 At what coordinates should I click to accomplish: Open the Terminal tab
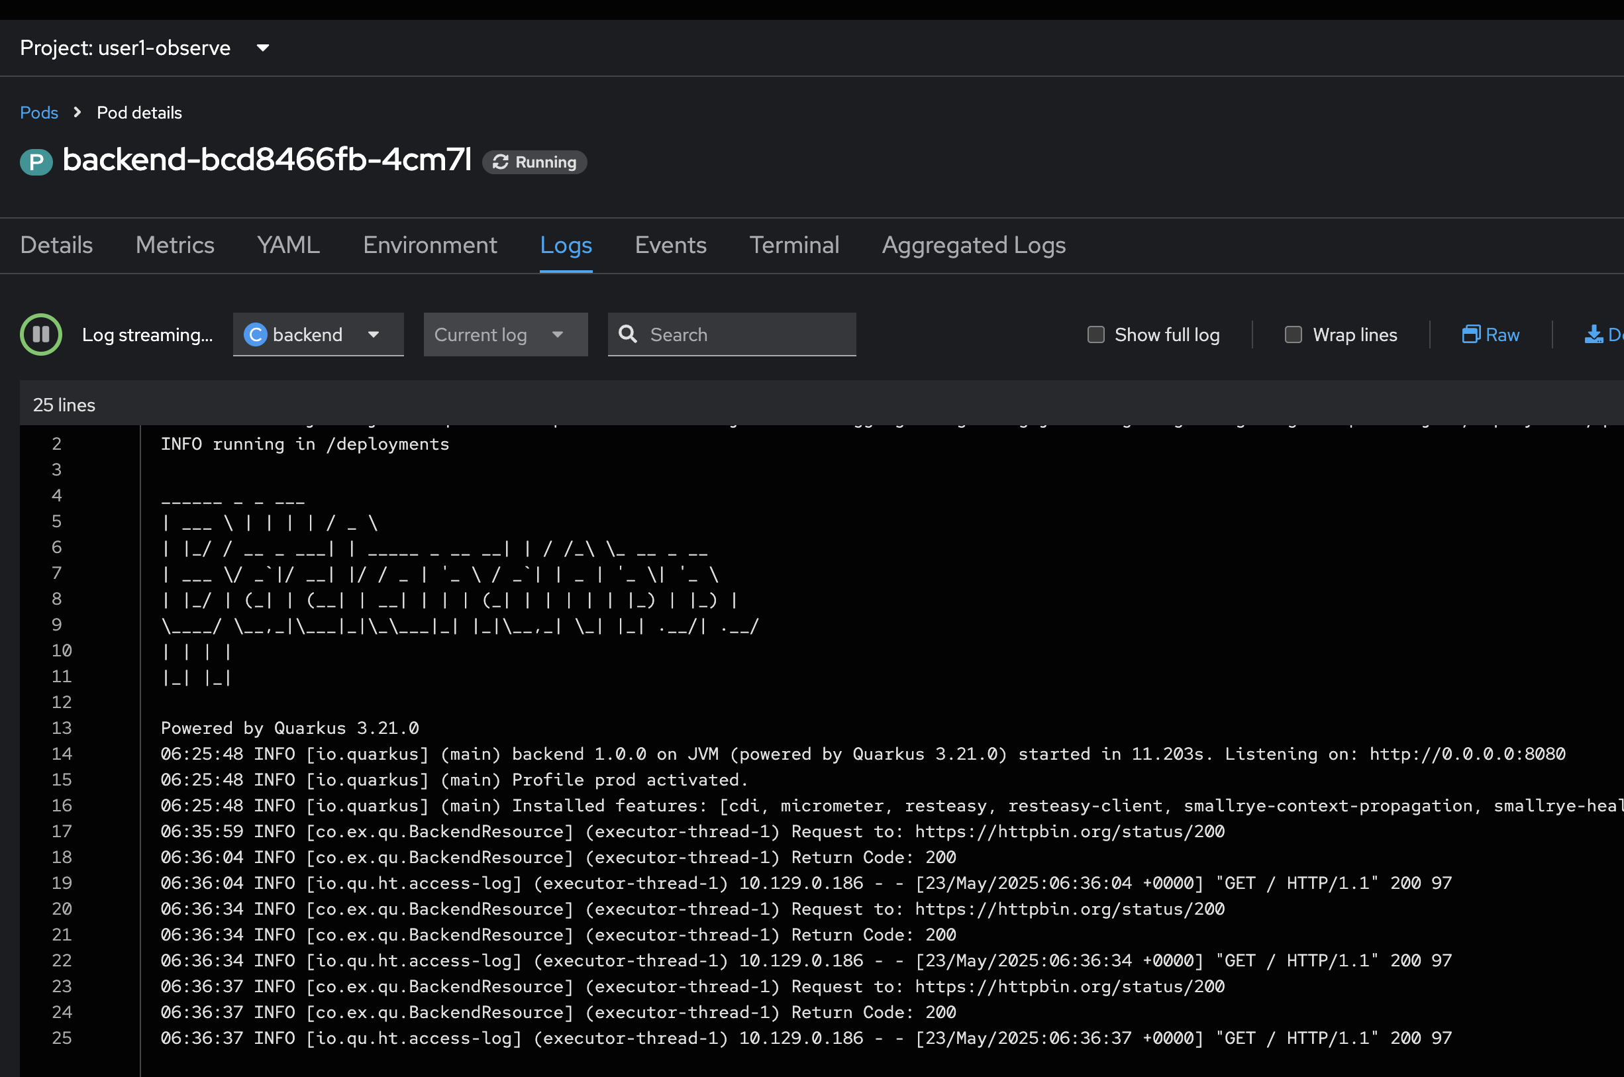click(794, 245)
